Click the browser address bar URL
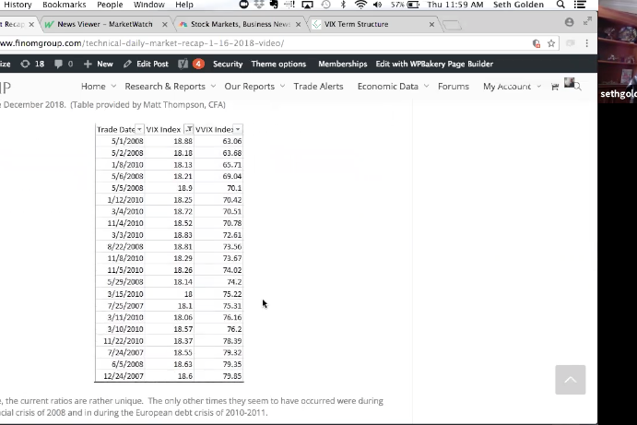 coord(184,43)
